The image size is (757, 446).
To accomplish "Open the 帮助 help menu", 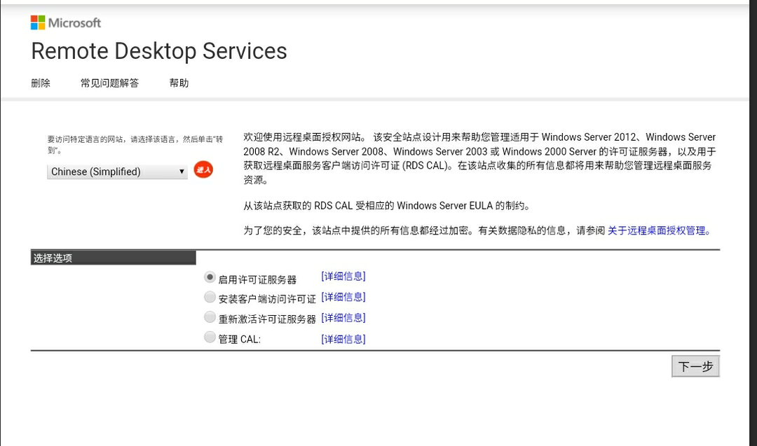I will 179,83.
